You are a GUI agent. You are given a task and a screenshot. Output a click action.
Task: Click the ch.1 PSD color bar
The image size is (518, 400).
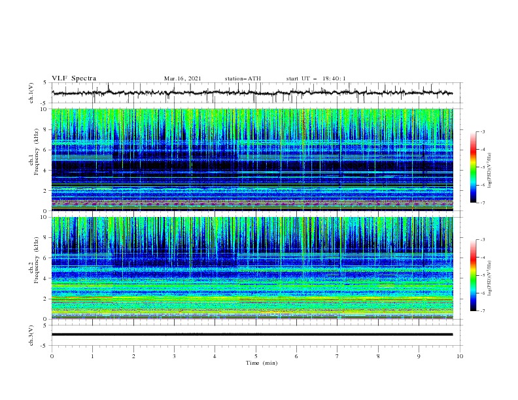click(473, 167)
